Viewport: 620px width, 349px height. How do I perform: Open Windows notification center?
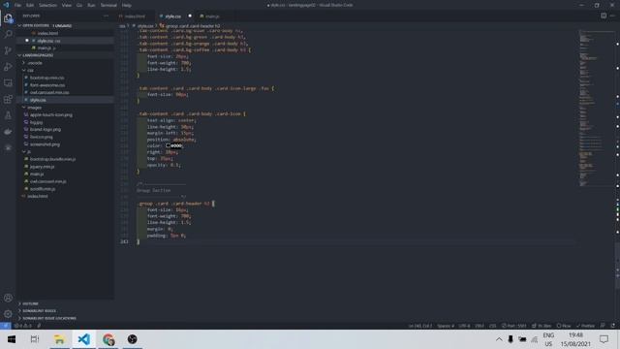604,339
